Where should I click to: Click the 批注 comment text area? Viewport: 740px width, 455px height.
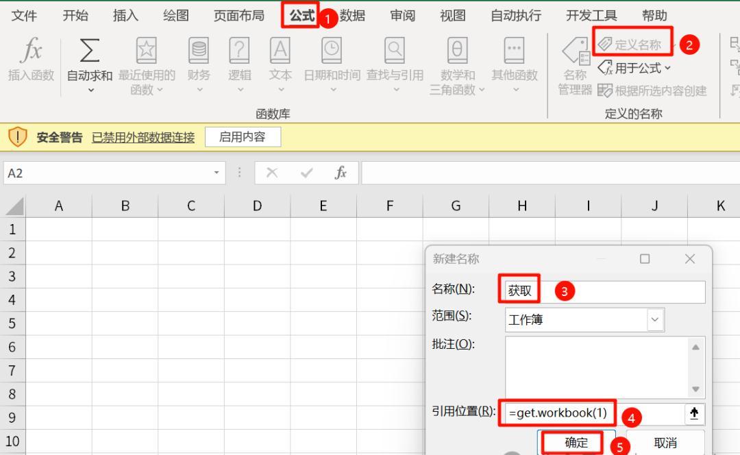(x=597, y=367)
